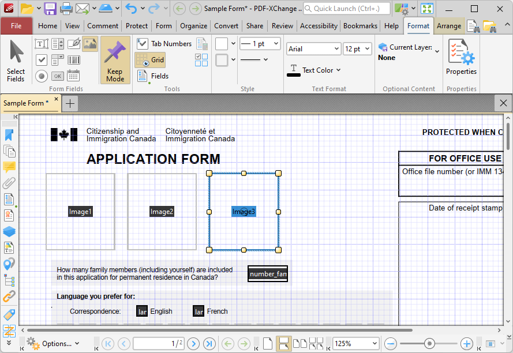Screen dimensions: 513x353
Task: Open the Pages thumbnails pane
Action: point(9,152)
